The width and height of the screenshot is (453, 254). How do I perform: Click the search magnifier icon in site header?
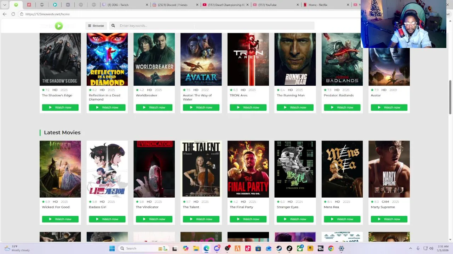pos(113,26)
